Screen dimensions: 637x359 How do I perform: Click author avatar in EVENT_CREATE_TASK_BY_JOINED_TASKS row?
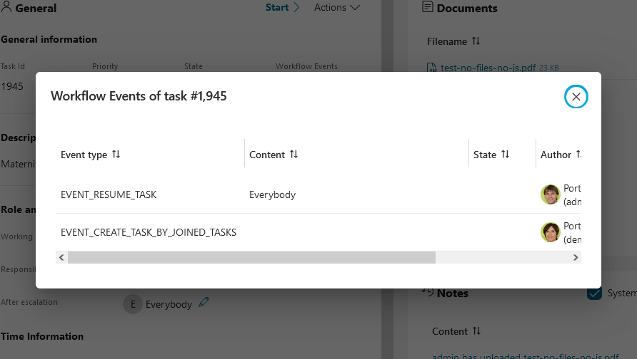click(550, 232)
